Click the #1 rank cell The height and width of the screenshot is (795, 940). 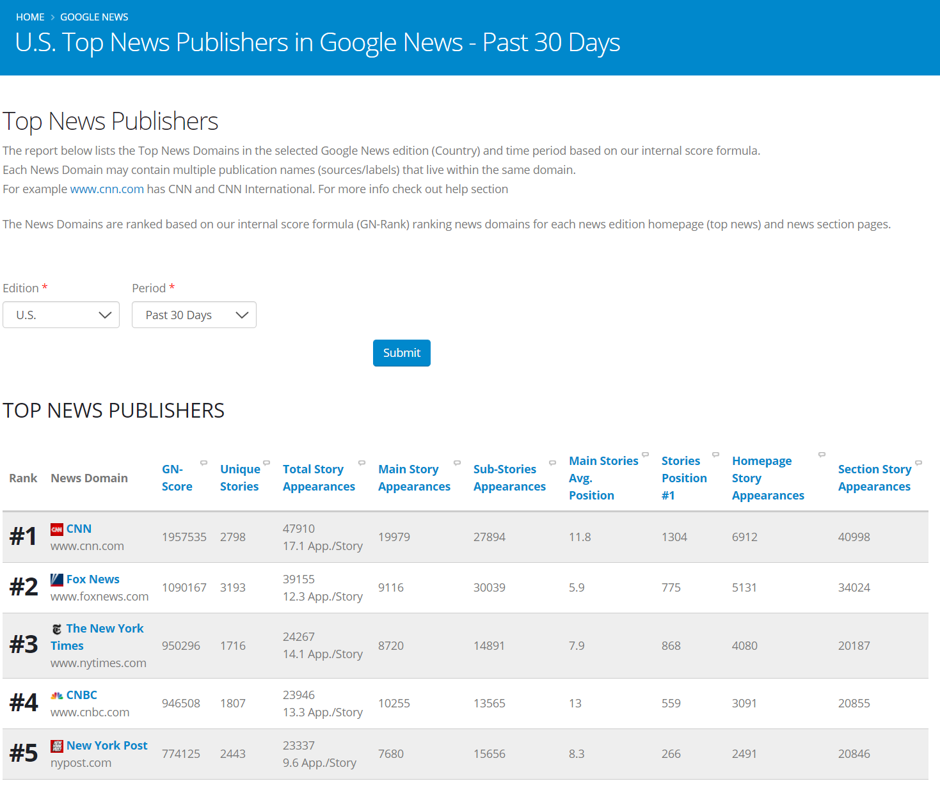click(x=23, y=537)
